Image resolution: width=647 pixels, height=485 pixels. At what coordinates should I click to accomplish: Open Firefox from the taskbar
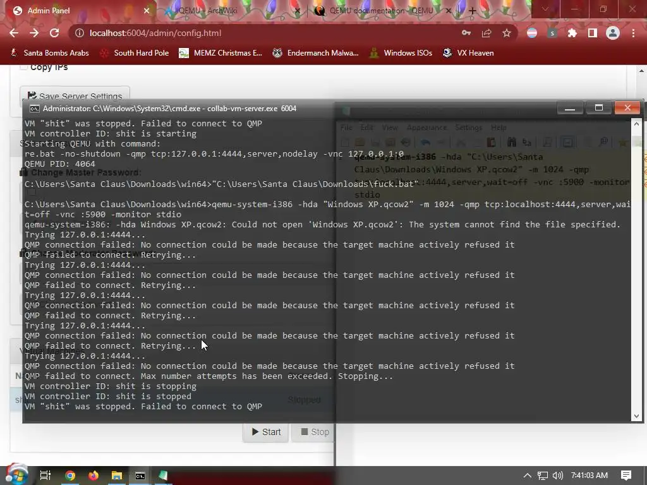pyautogui.click(x=94, y=476)
